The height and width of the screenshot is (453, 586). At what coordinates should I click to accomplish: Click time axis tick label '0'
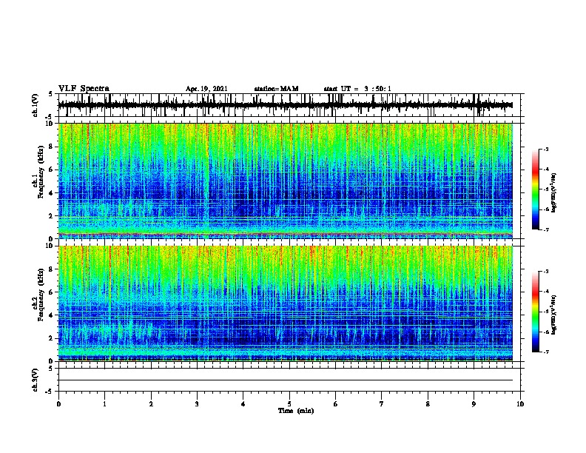58,404
